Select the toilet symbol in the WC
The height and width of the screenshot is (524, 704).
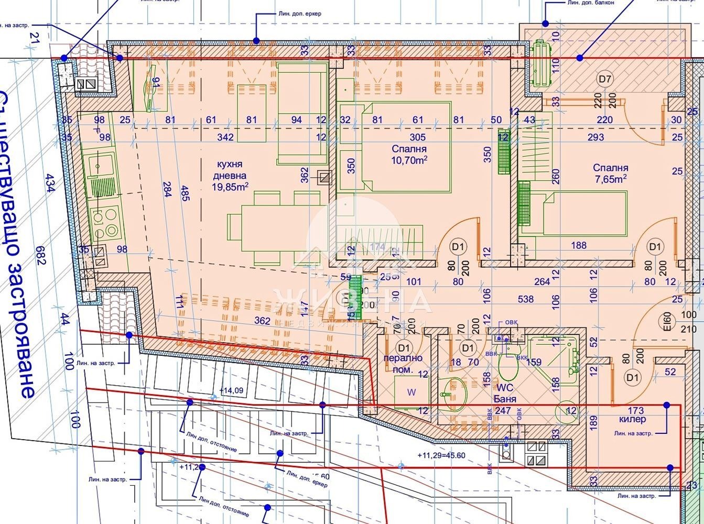point(507,366)
